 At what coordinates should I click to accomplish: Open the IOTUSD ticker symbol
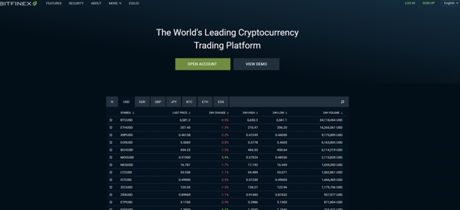(x=126, y=179)
